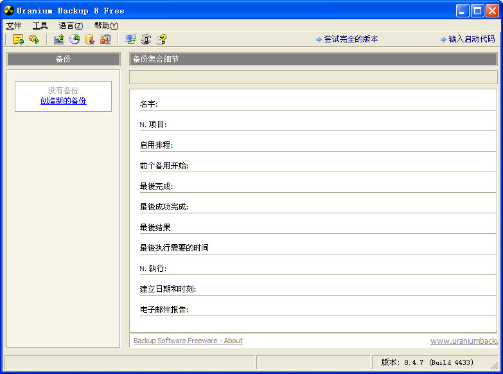Click the 创造新的备份 link
This screenshot has height=374, width=503.
tap(63, 101)
